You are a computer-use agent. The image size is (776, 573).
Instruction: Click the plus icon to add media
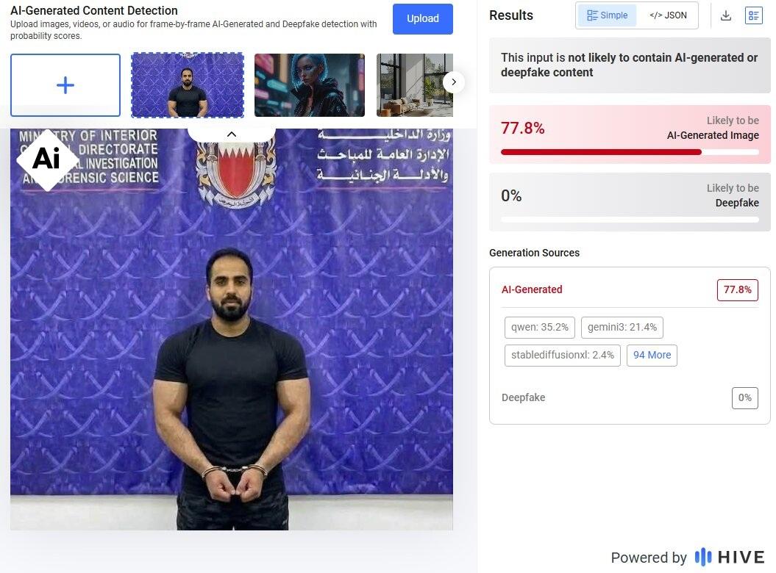[65, 85]
